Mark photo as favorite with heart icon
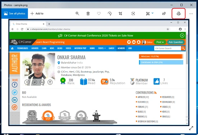Image resolution: width=198 pixels, height=135 pixels. (99, 13)
